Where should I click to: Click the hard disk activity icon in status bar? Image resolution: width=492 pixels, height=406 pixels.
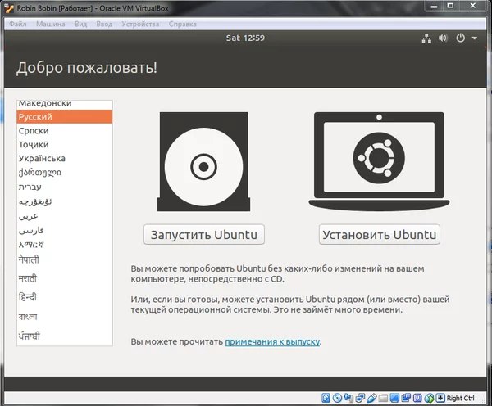pos(326,398)
